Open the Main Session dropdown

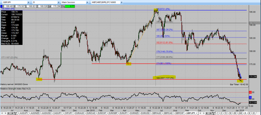[87, 2]
